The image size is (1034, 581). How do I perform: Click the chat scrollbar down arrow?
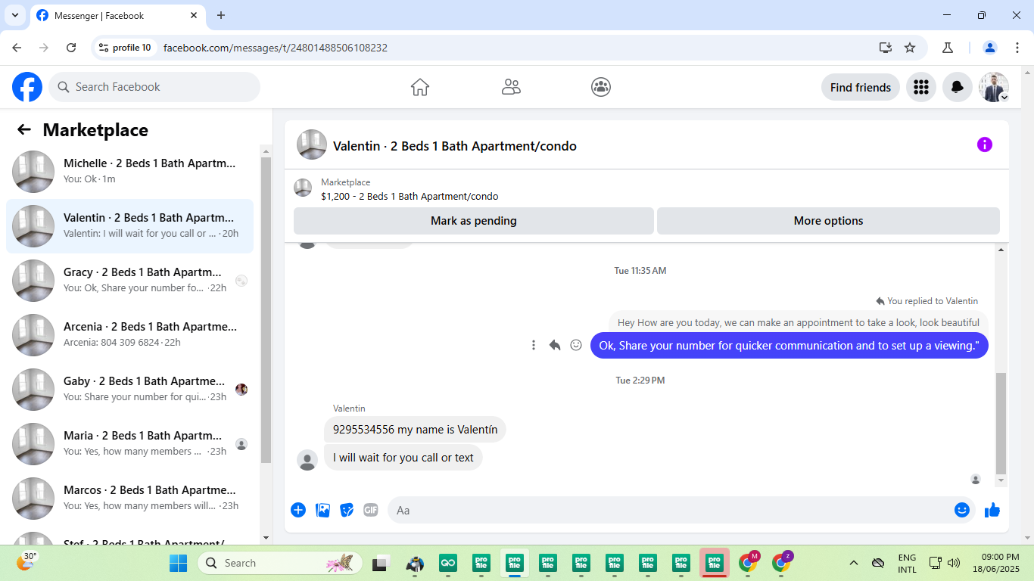1001,480
